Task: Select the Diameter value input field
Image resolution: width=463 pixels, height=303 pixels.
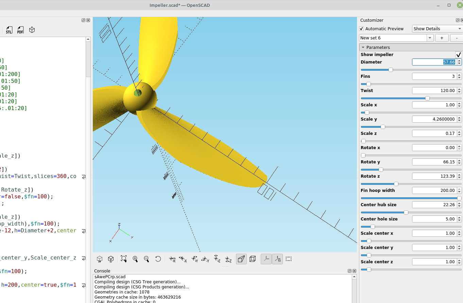Action: [x=435, y=62]
